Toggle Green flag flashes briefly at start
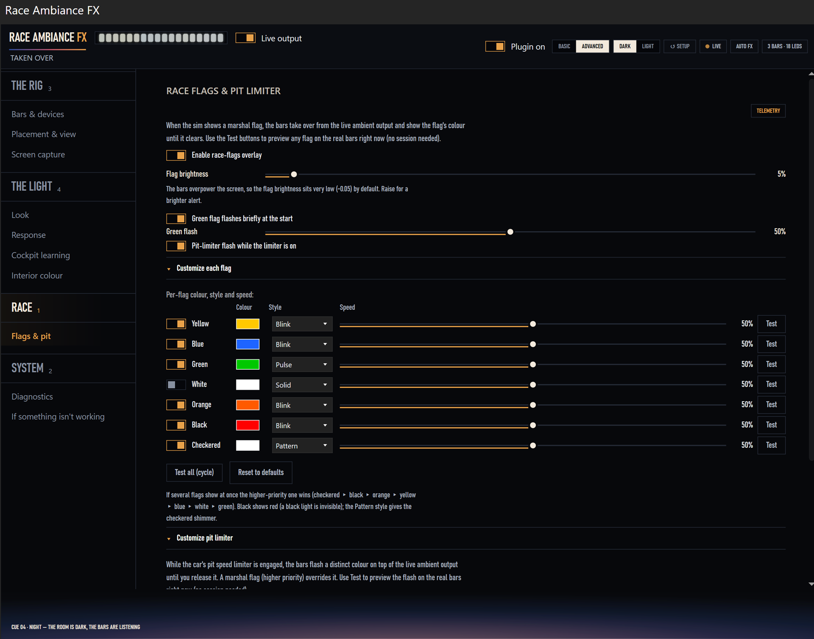 (176, 219)
